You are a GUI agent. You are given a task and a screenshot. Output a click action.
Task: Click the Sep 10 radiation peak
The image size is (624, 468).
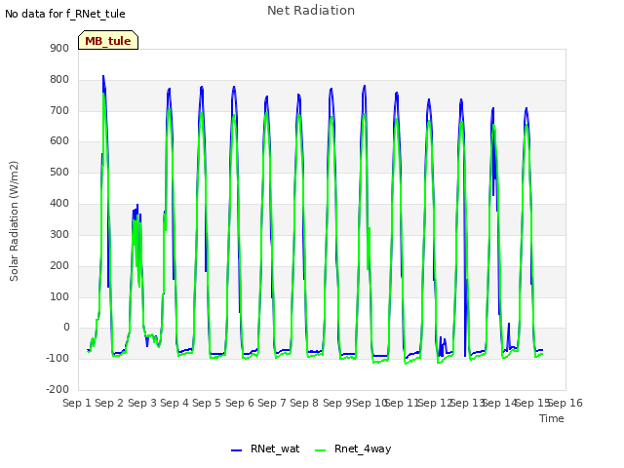(x=365, y=86)
